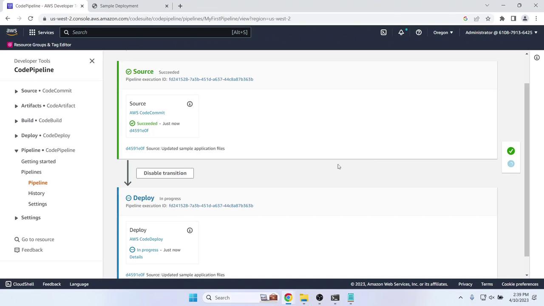The height and width of the screenshot is (306, 544).
Task: Open pipeline Settings under Pipeline
Action: pyautogui.click(x=37, y=204)
